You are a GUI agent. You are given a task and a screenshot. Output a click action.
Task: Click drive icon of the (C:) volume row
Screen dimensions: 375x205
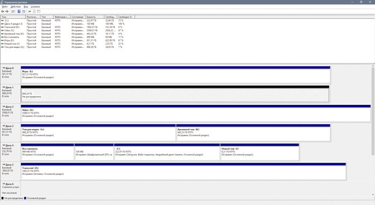(x=2, y=20)
